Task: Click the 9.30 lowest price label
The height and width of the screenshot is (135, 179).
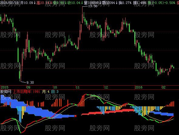Action: point(30,82)
